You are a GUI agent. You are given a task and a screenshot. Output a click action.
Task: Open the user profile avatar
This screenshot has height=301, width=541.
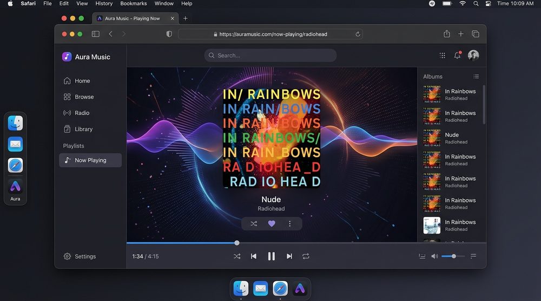(x=473, y=55)
